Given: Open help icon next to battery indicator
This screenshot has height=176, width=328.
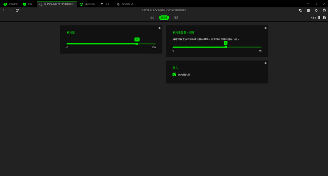Looking at the screenshot, I should [x=324, y=18].
